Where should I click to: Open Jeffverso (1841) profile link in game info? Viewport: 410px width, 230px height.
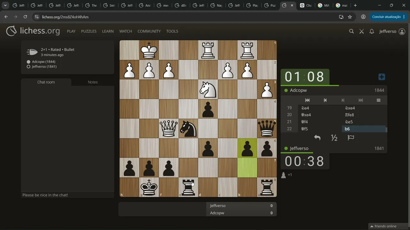44,66
